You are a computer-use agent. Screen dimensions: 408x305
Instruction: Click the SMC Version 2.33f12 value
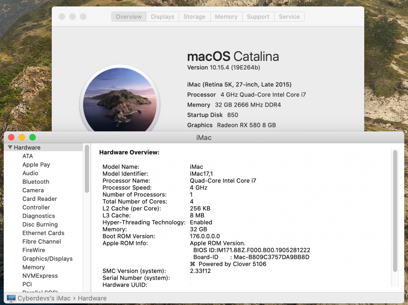200,271
